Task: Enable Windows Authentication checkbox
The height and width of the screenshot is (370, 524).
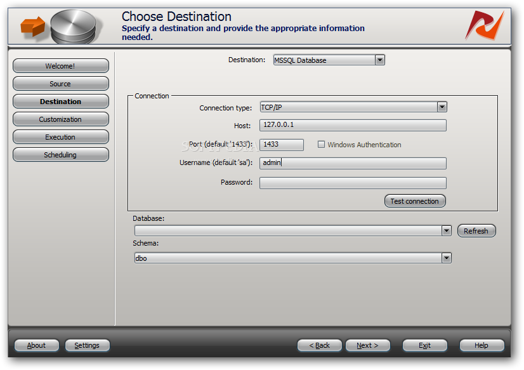Action: tap(321, 145)
